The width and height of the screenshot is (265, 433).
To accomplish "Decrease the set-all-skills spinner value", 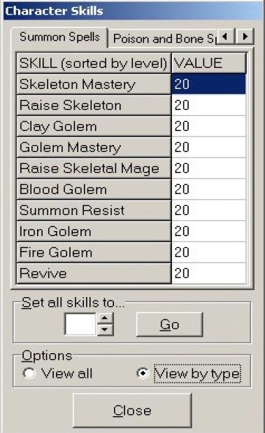I will click(x=105, y=330).
